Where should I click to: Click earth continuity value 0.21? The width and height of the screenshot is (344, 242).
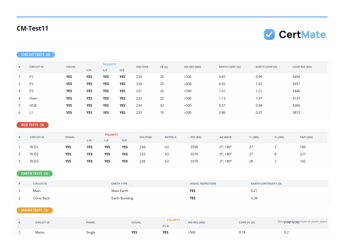click(x=254, y=191)
